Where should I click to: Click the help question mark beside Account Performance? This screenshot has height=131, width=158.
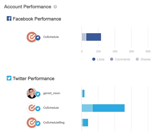55,7
